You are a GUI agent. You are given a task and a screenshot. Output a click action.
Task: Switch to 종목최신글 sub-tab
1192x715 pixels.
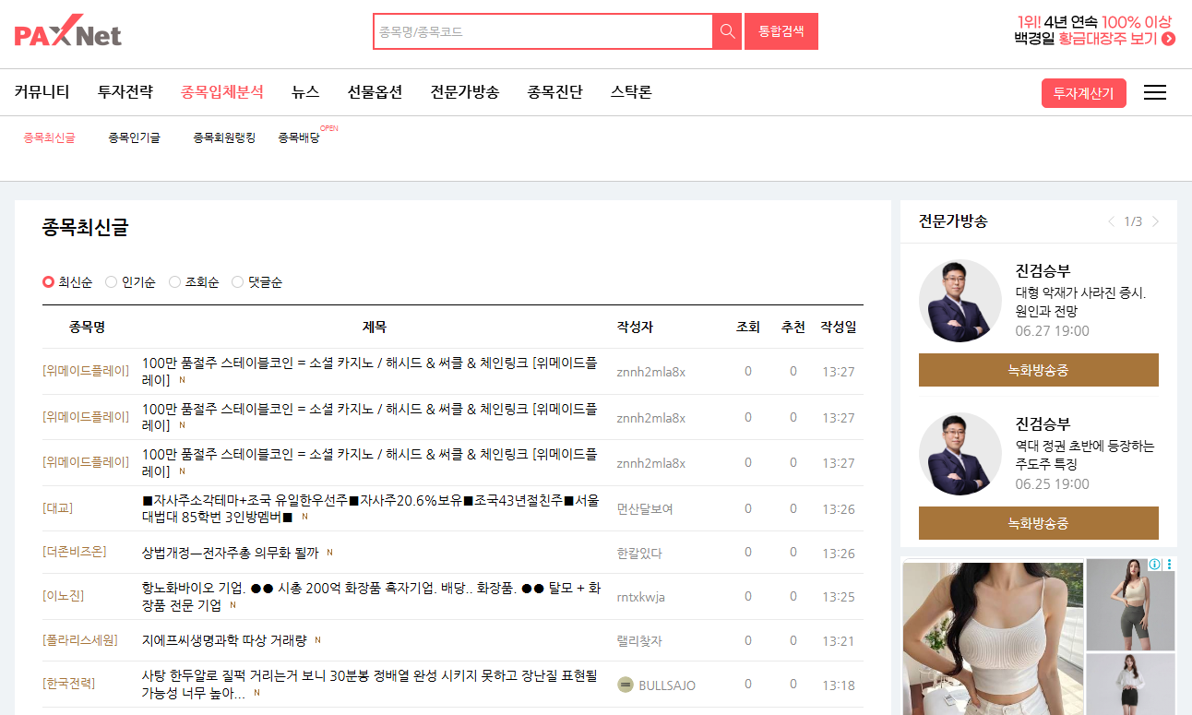pyautogui.click(x=50, y=137)
